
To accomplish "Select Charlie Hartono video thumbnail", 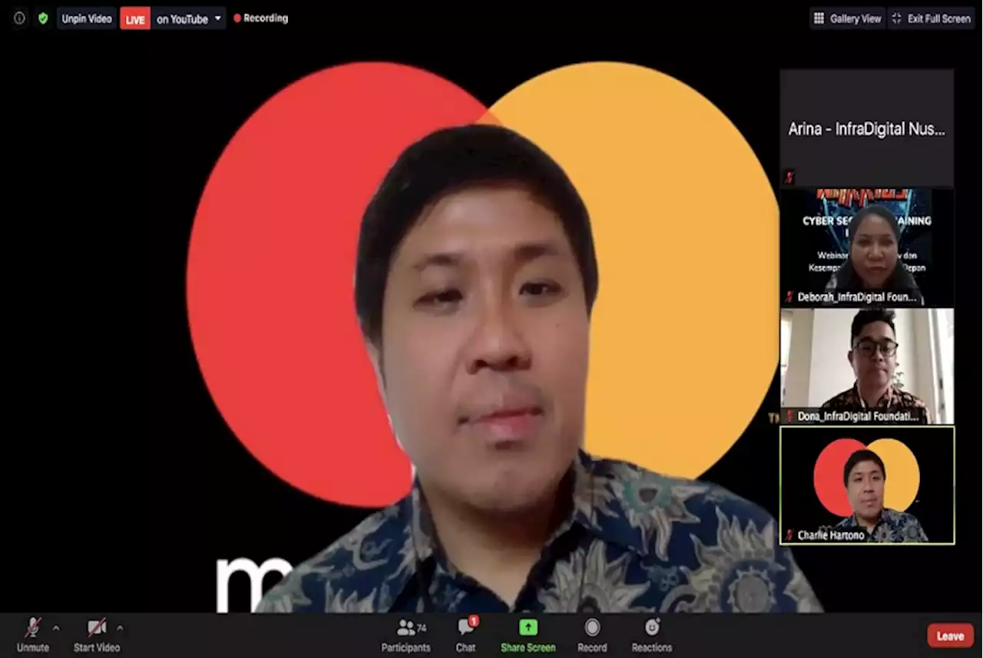I will 867,485.
